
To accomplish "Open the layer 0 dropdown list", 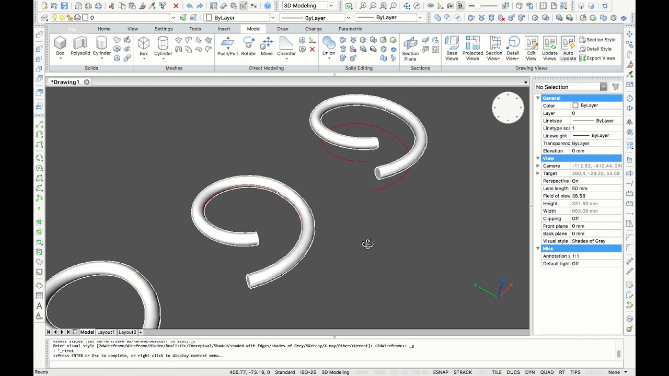I will (173, 18).
